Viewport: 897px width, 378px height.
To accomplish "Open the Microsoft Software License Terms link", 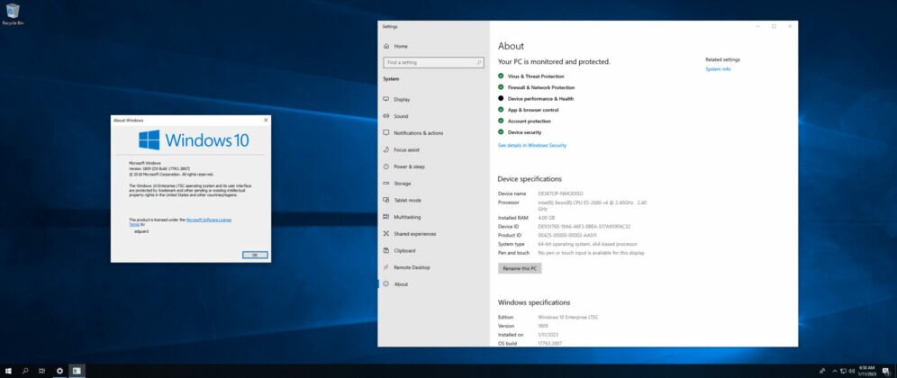I will point(209,220).
